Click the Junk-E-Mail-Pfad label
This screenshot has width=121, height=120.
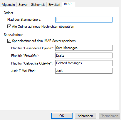[23, 71]
